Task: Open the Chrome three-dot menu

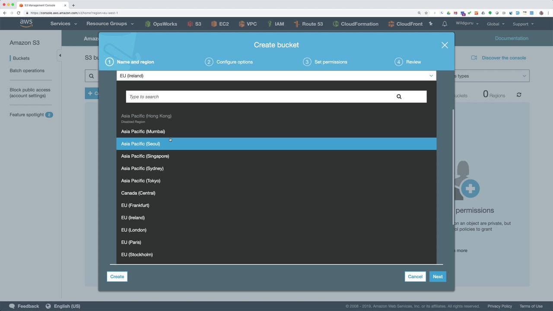Action: click(548, 13)
